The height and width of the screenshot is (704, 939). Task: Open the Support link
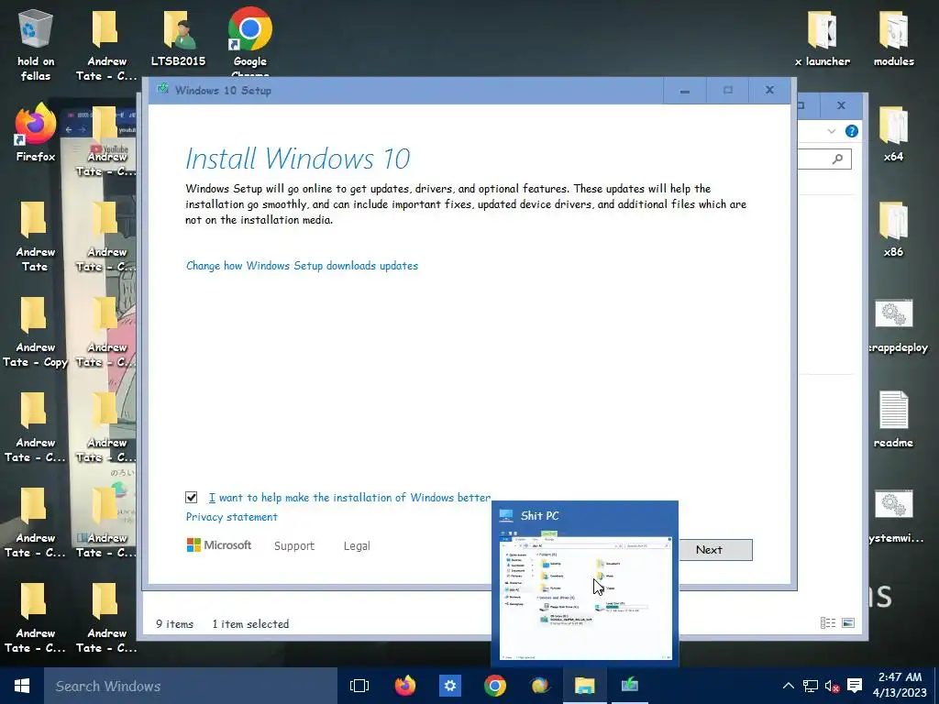[x=294, y=546]
